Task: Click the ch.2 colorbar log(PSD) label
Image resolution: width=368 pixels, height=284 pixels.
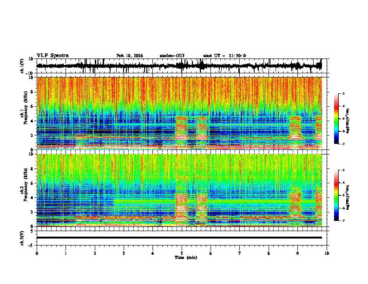Action: click(x=348, y=197)
